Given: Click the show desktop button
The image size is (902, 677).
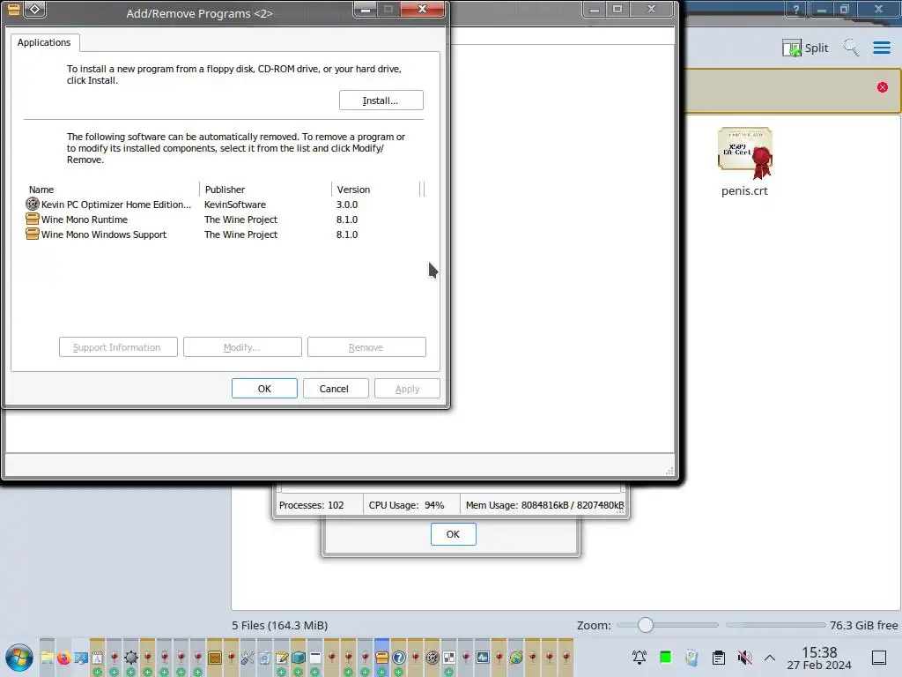Looking at the screenshot, I should 879,658.
